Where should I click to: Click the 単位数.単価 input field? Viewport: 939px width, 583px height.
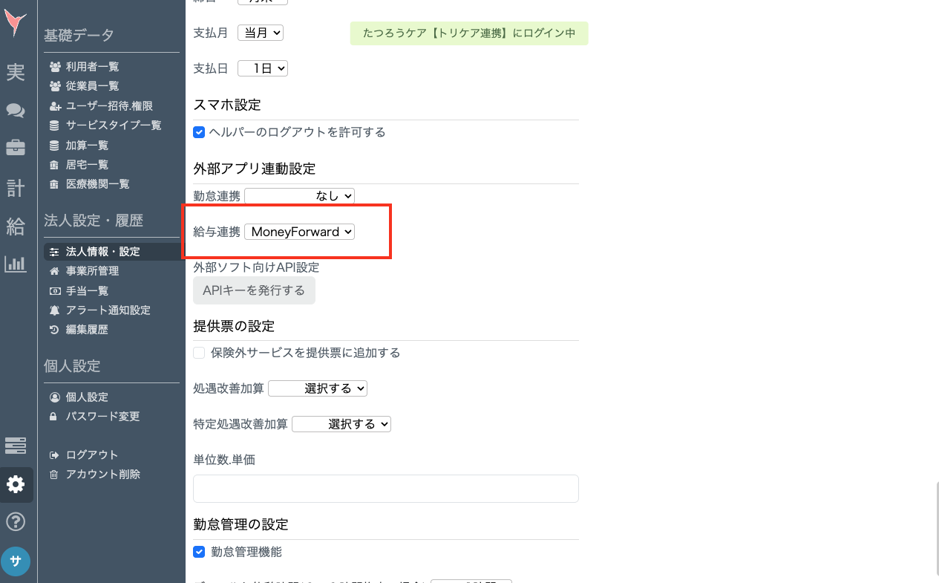pos(385,488)
